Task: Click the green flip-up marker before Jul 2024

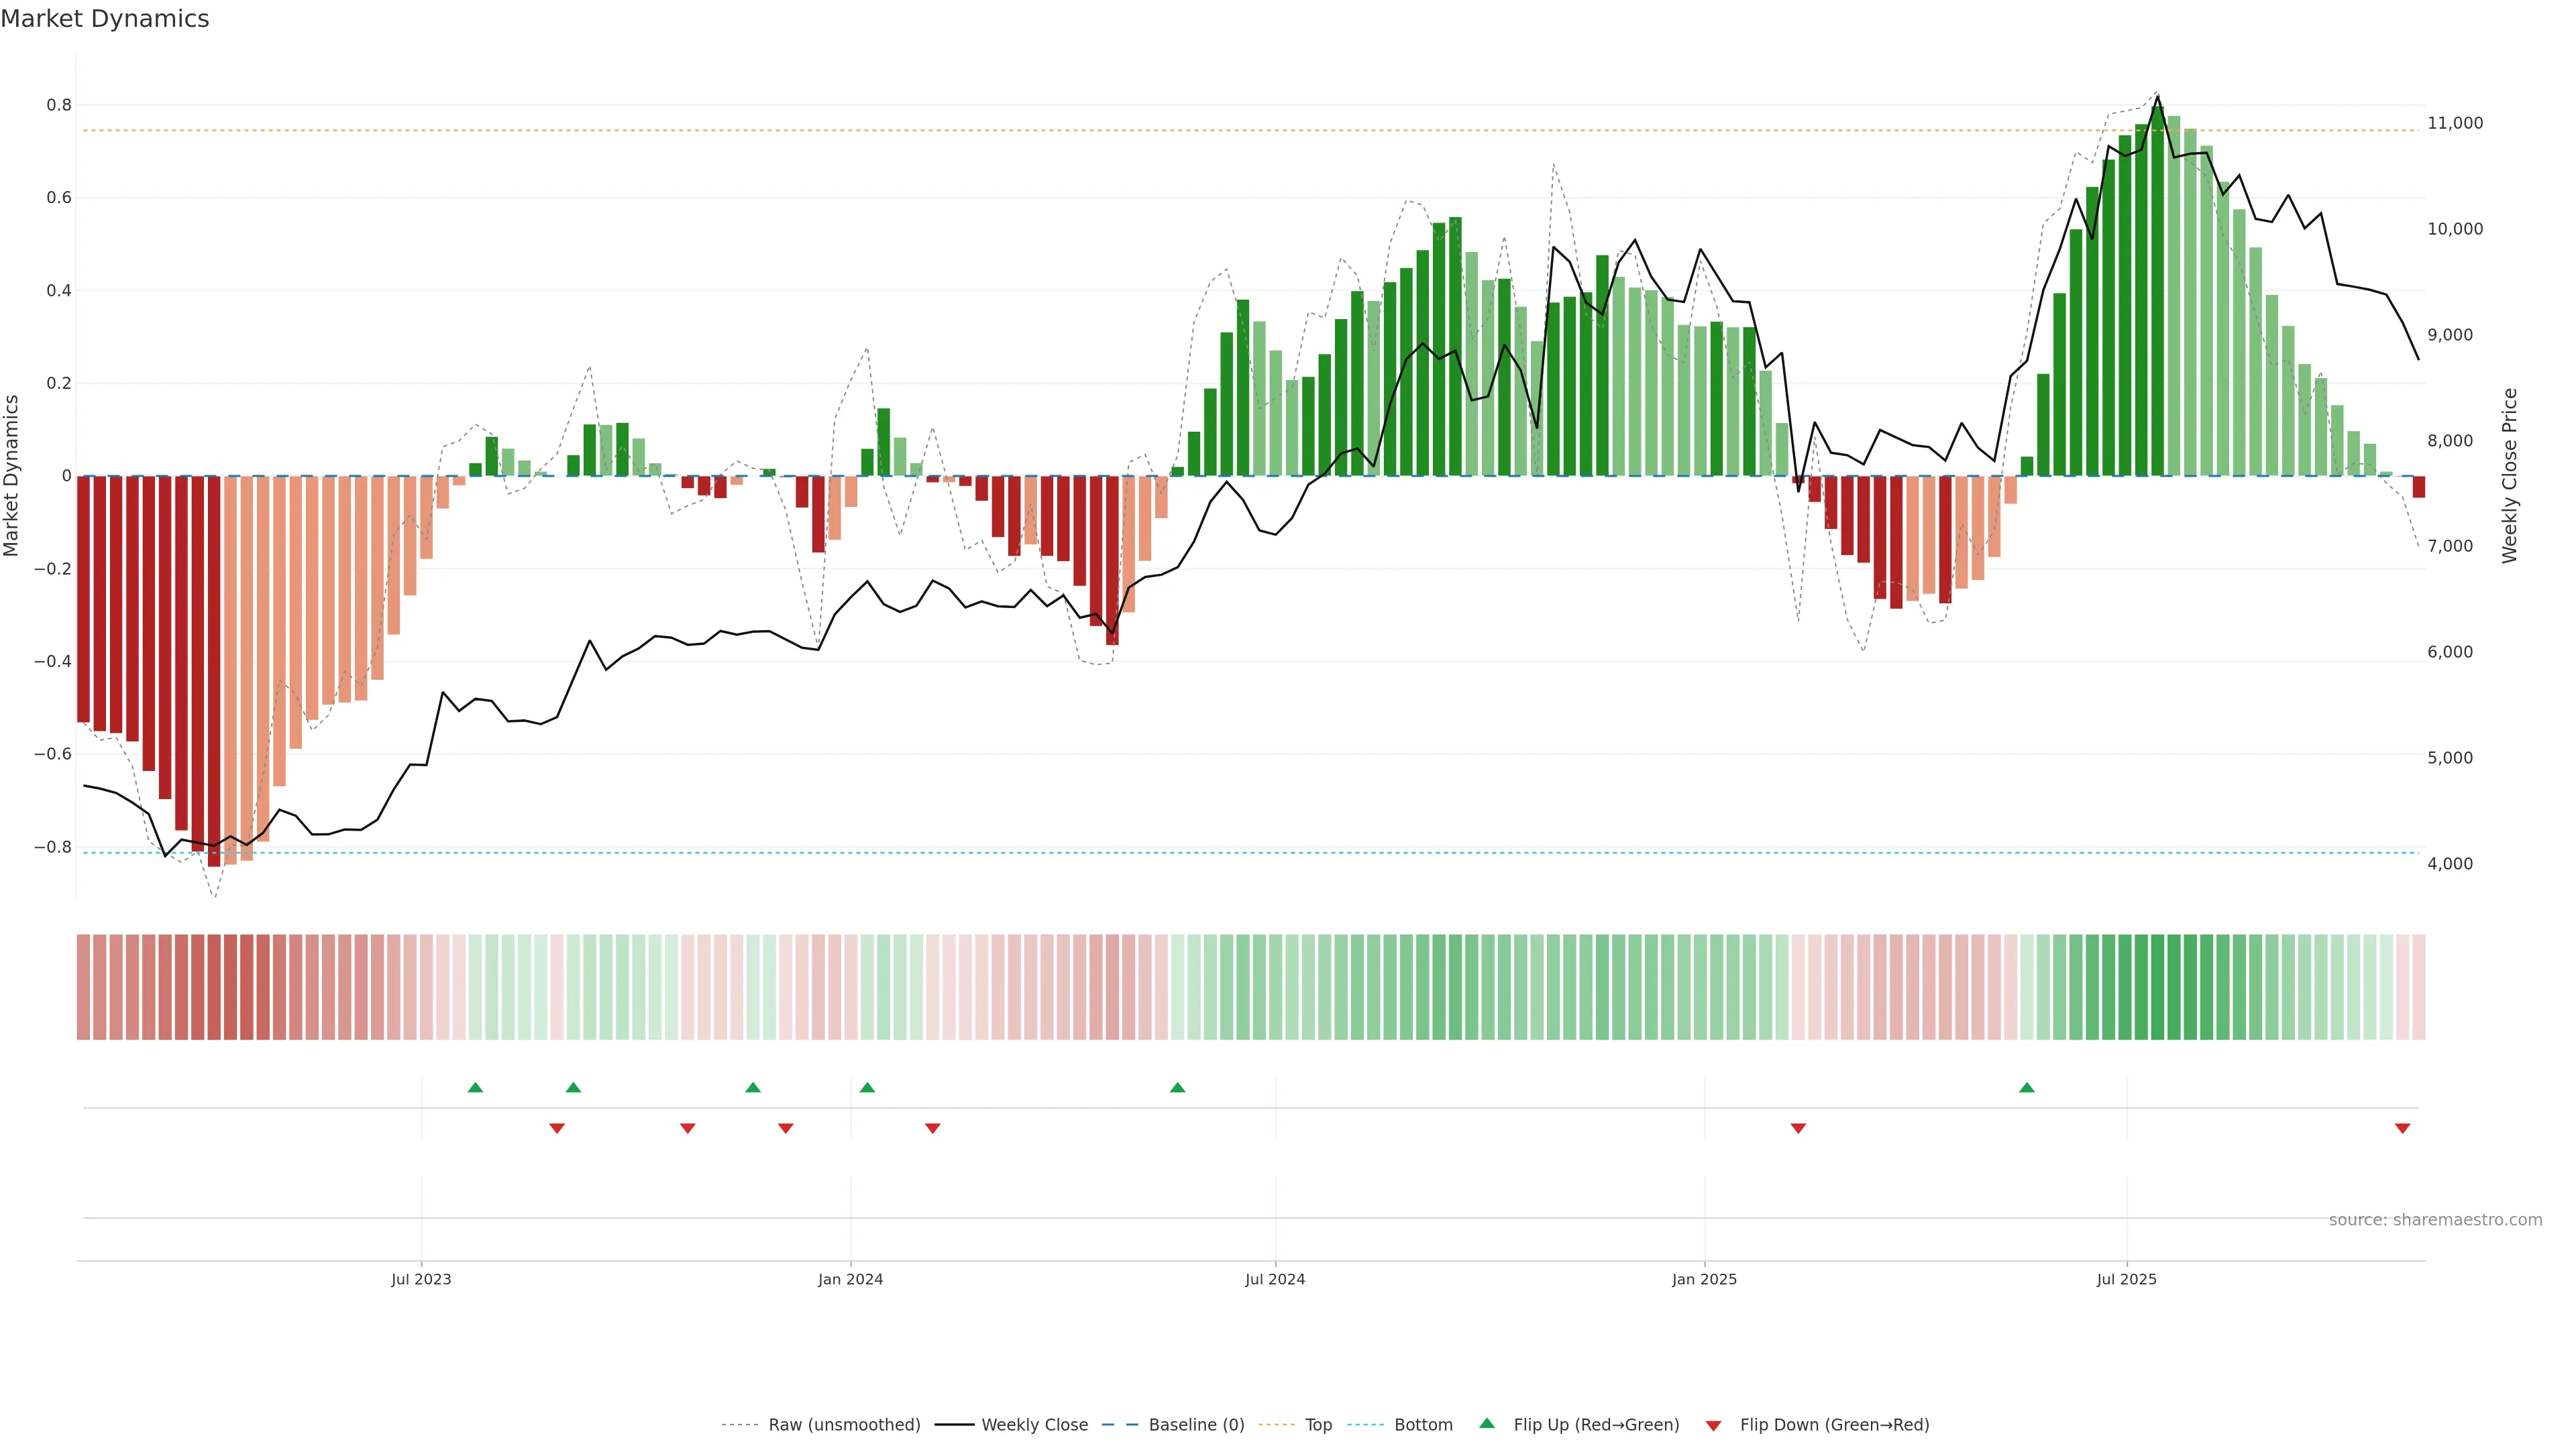Action: 1177,1087
